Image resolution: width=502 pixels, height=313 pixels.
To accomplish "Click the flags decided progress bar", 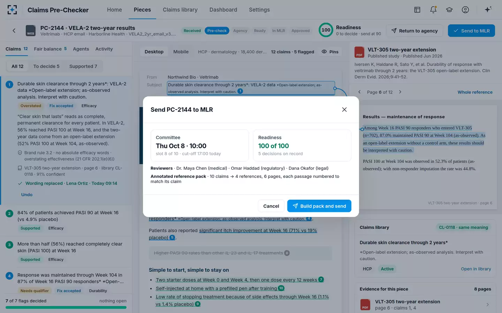I will click(66, 307).
